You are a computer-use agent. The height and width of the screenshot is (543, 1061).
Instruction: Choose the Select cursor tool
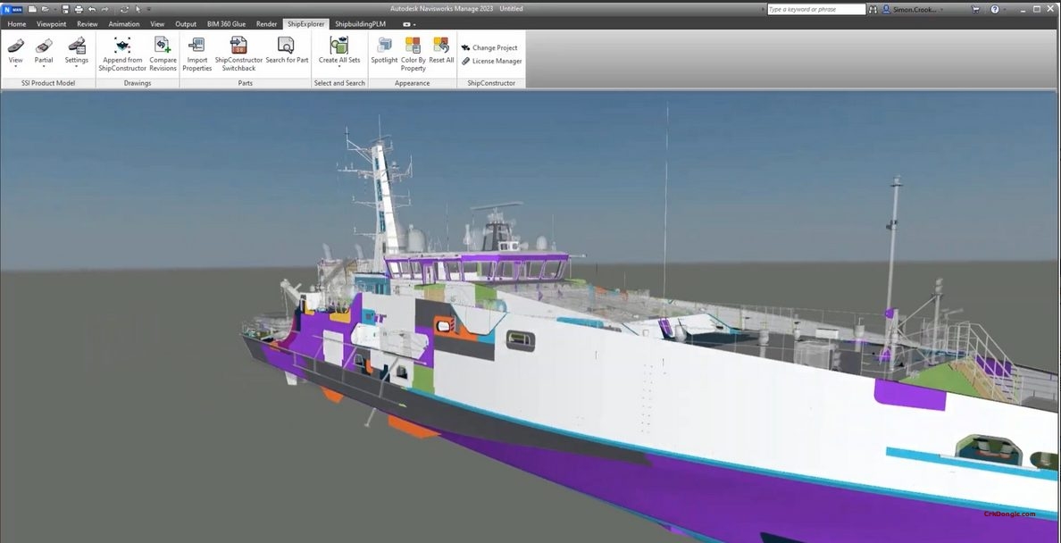(x=138, y=9)
